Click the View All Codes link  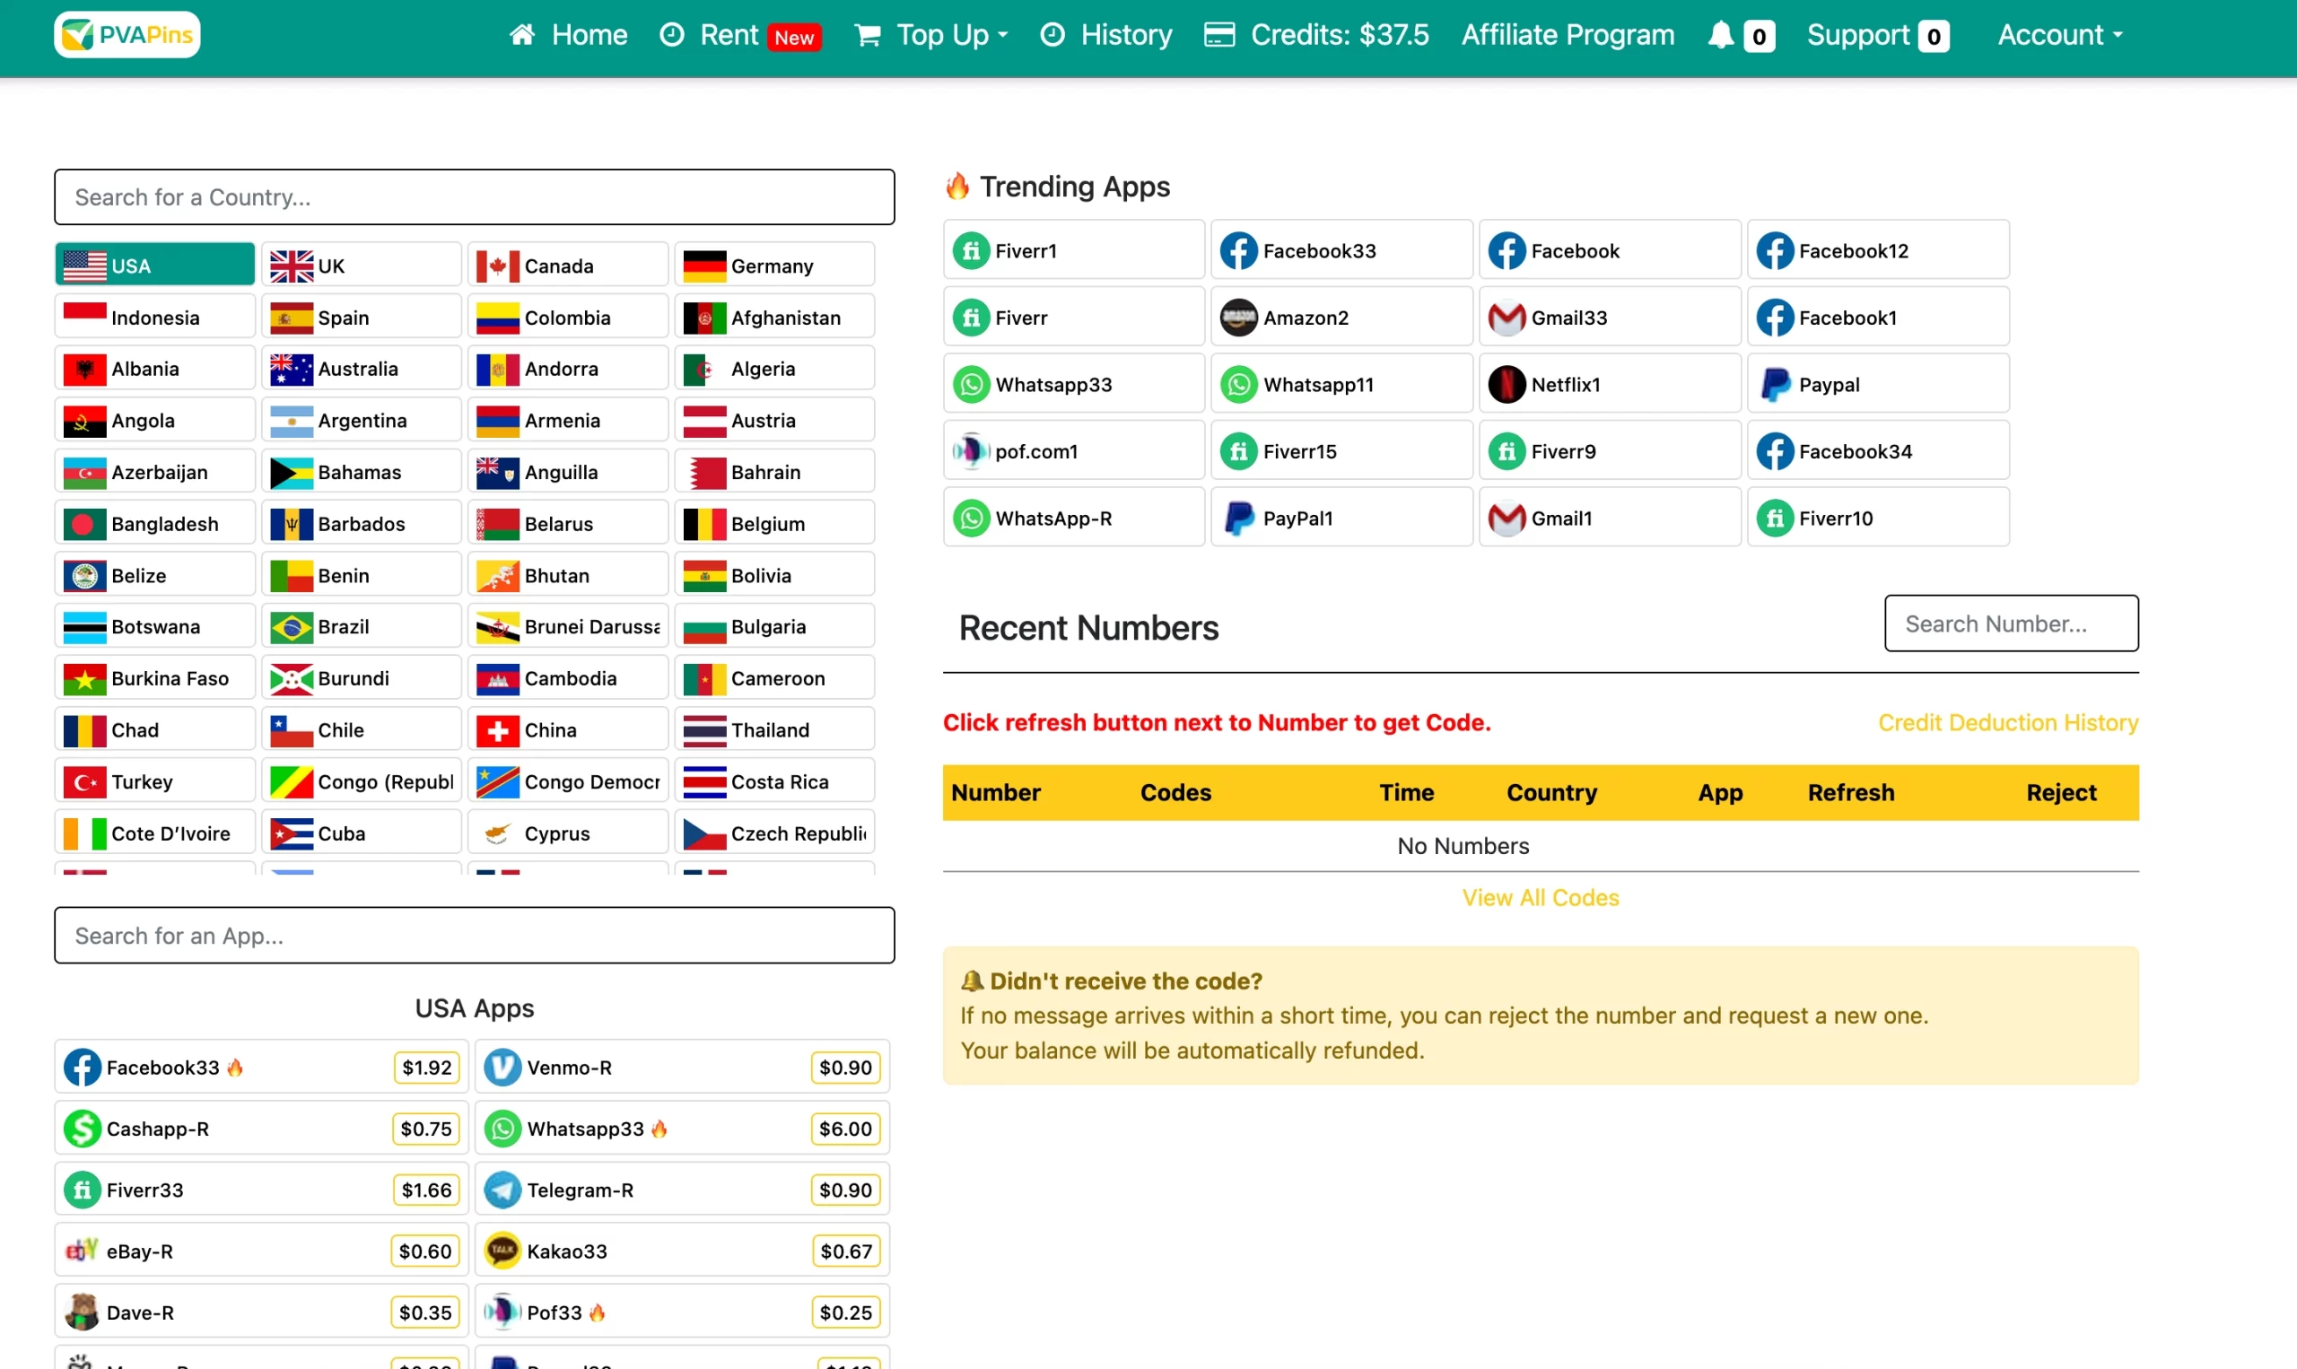coord(1541,898)
